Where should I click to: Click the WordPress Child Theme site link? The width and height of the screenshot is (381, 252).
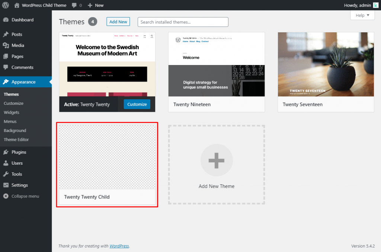click(x=44, y=5)
